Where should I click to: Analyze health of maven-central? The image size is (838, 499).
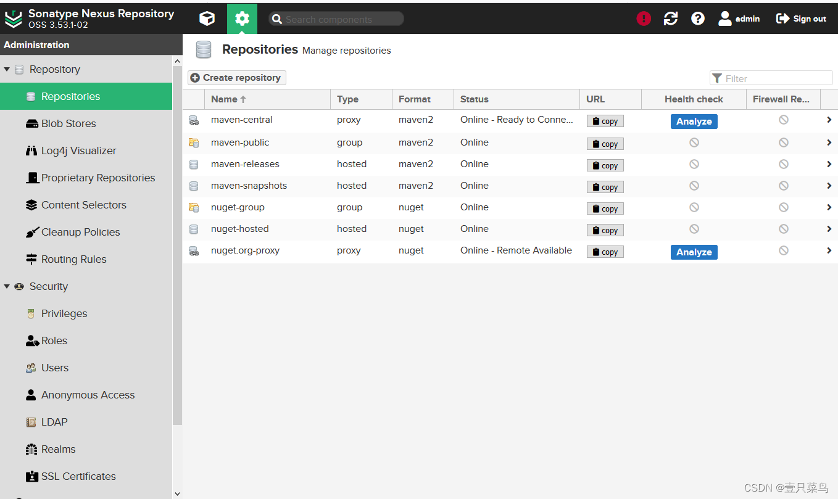(x=694, y=122)
